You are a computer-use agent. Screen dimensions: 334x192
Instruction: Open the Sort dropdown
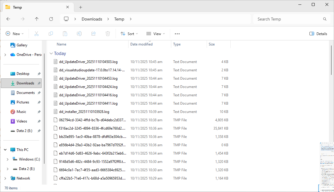pyautogui.click(x=129, y=34)
